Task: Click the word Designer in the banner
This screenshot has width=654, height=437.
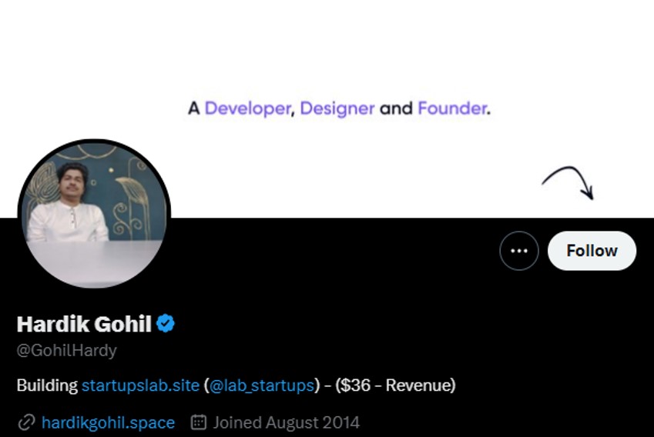Action: (337, 108)
